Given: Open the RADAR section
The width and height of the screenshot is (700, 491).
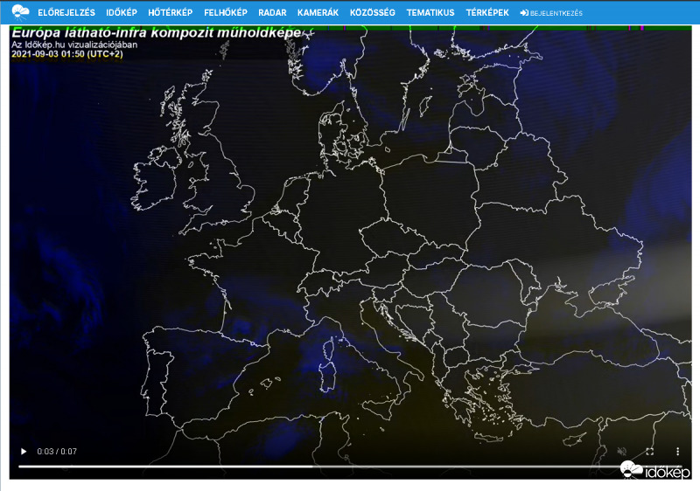Looking at the screenshot, I should 272,13.
